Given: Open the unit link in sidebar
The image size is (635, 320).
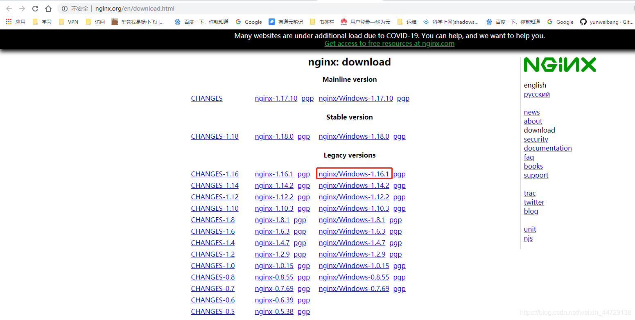Looking at the screenshot, I should 530,229.
